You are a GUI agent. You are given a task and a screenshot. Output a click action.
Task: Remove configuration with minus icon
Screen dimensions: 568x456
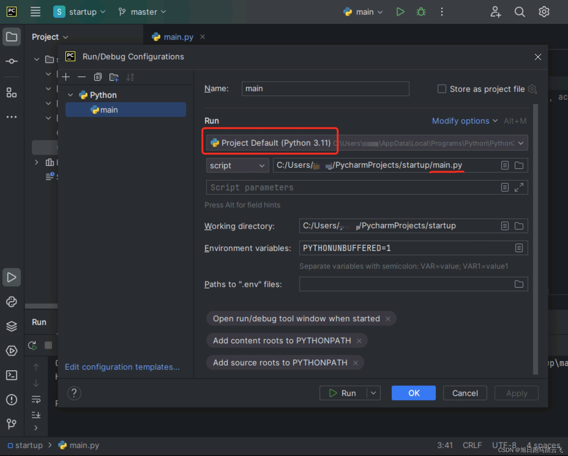(82, 77)
